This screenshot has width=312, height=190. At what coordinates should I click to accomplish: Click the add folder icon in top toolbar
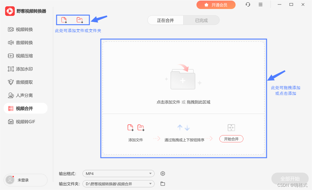80,20
